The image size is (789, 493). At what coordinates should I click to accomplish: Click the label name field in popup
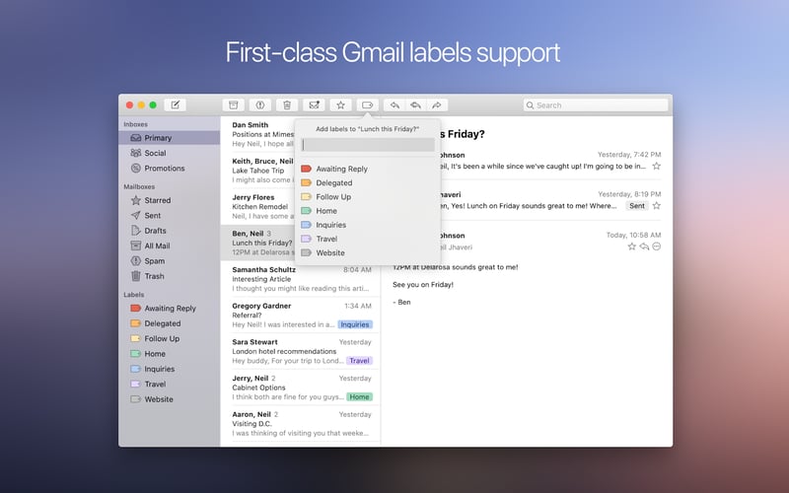tap(368, 145)
